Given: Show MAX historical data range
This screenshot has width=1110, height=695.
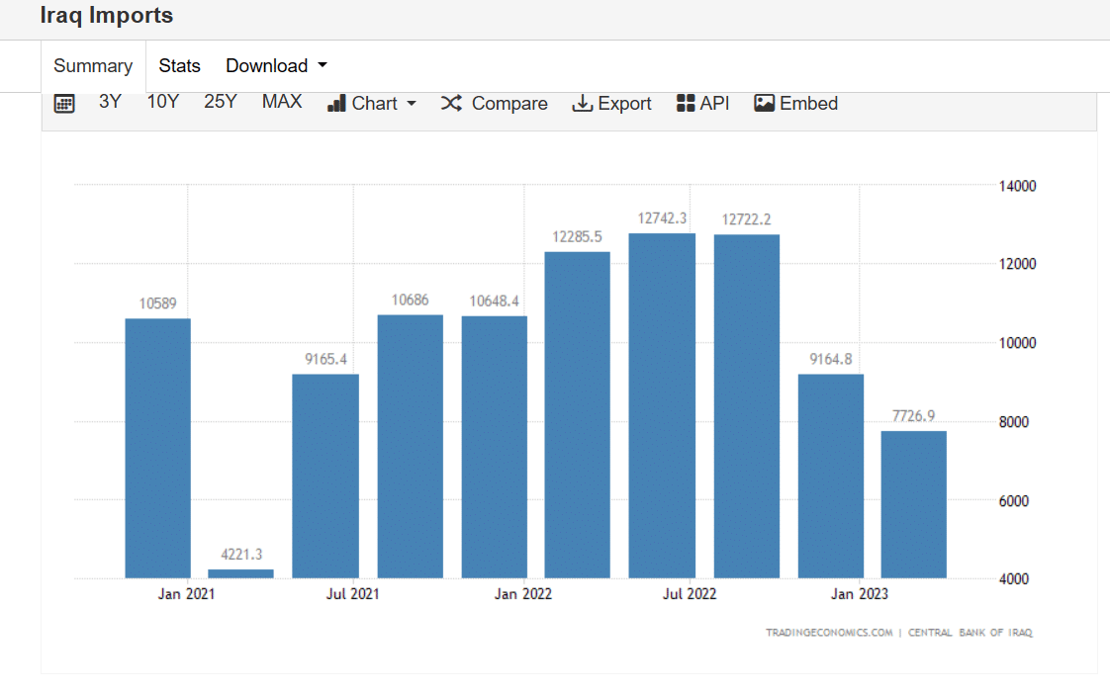Looking at the screenshot, I should point(282,102).
